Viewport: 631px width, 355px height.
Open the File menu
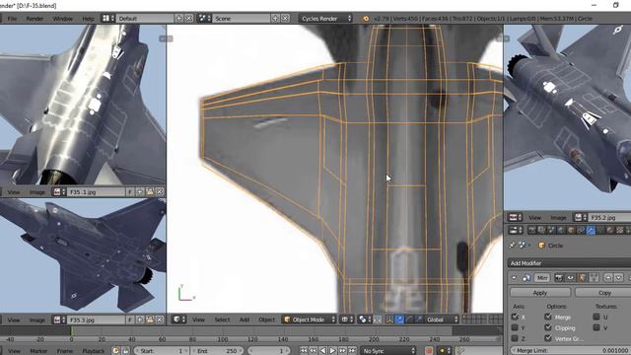coord(12,19)
